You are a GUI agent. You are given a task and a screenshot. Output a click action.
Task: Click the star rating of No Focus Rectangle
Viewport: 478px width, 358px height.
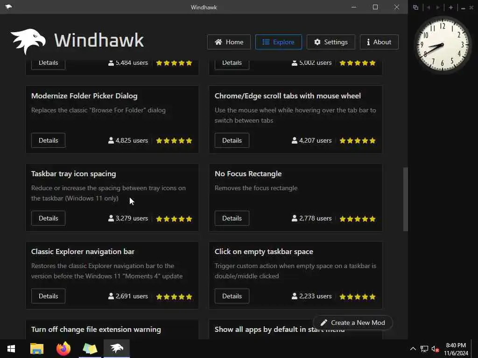pos(358,219)
